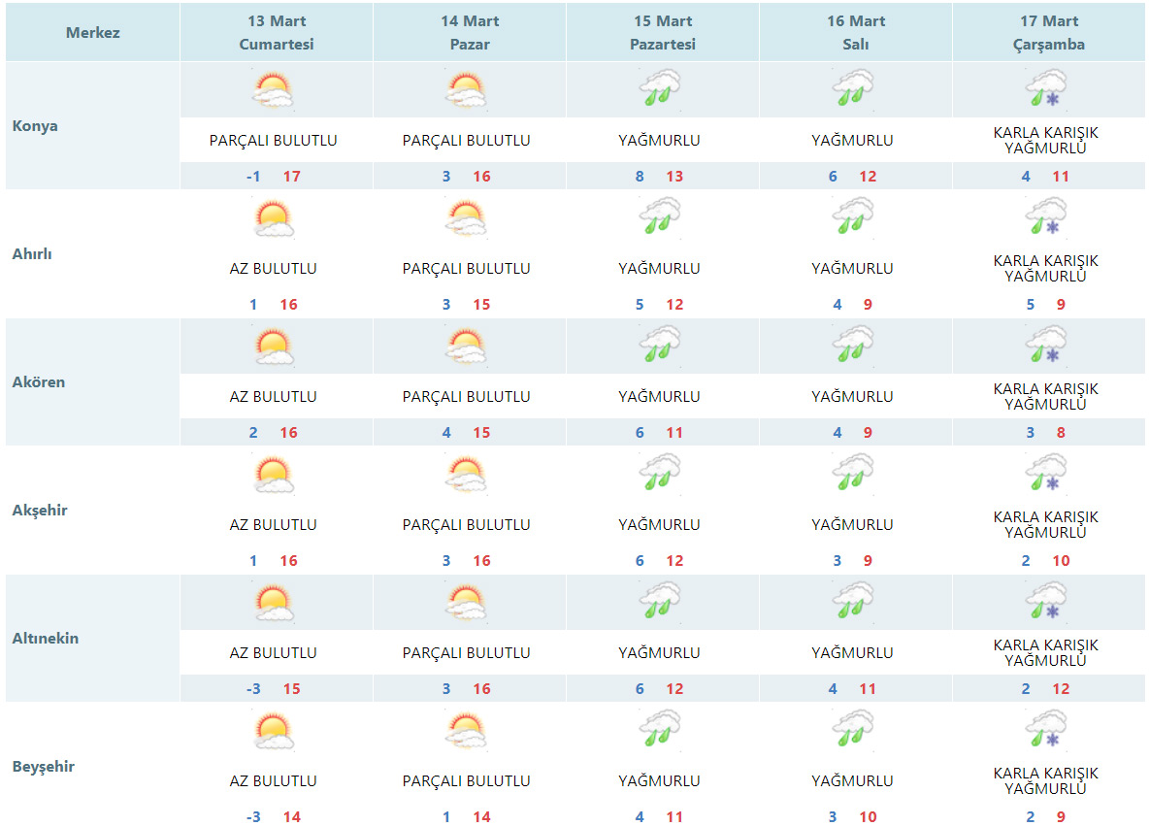Click Konya's 13 Mart partly cloudy icon

point(273,90)
